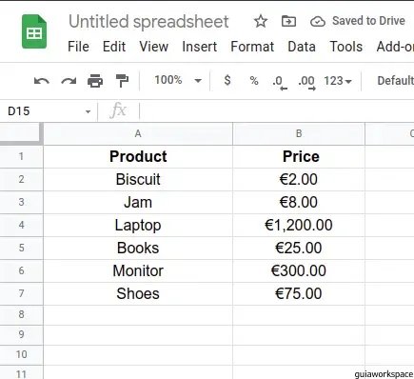Open the 100% zoom dropdown
The height and width of the screenshot is (379, 414).
[x=178, y=80]
